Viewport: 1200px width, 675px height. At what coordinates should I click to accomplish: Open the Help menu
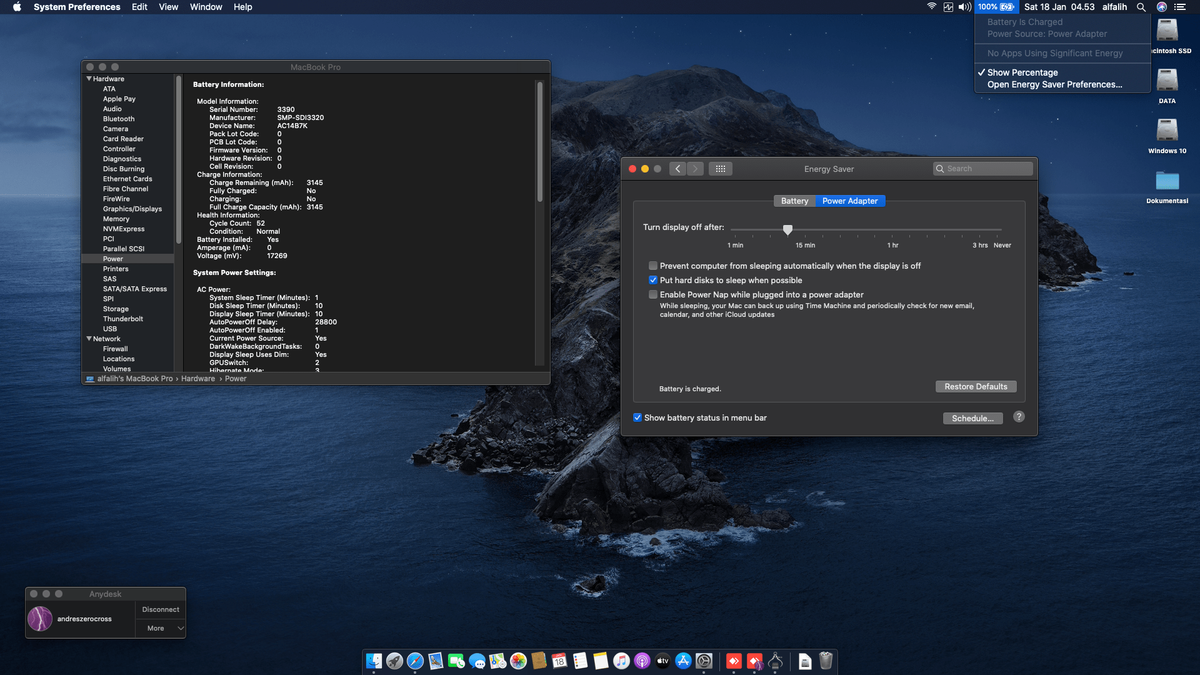tap(242, 7)
